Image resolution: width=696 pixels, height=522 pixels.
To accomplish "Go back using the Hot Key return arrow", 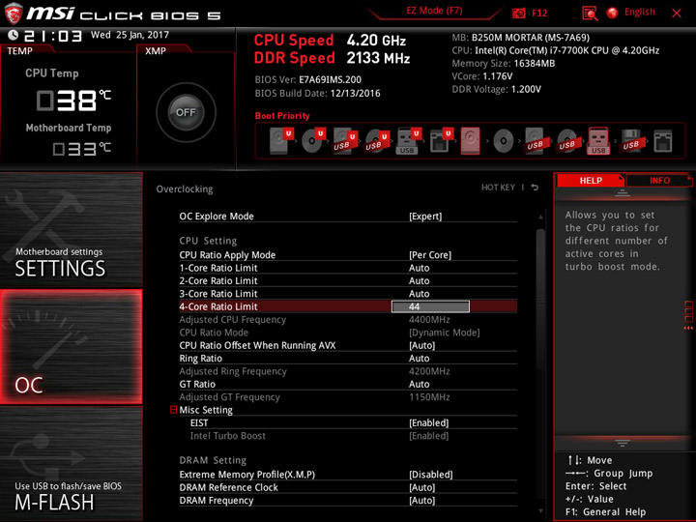I will 535,188.
